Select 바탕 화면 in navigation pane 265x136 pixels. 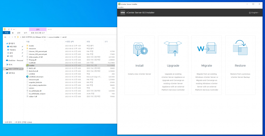12,47
